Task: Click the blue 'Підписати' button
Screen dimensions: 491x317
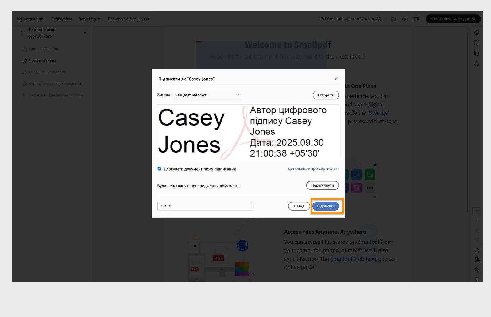Action: tap(326, 206)
